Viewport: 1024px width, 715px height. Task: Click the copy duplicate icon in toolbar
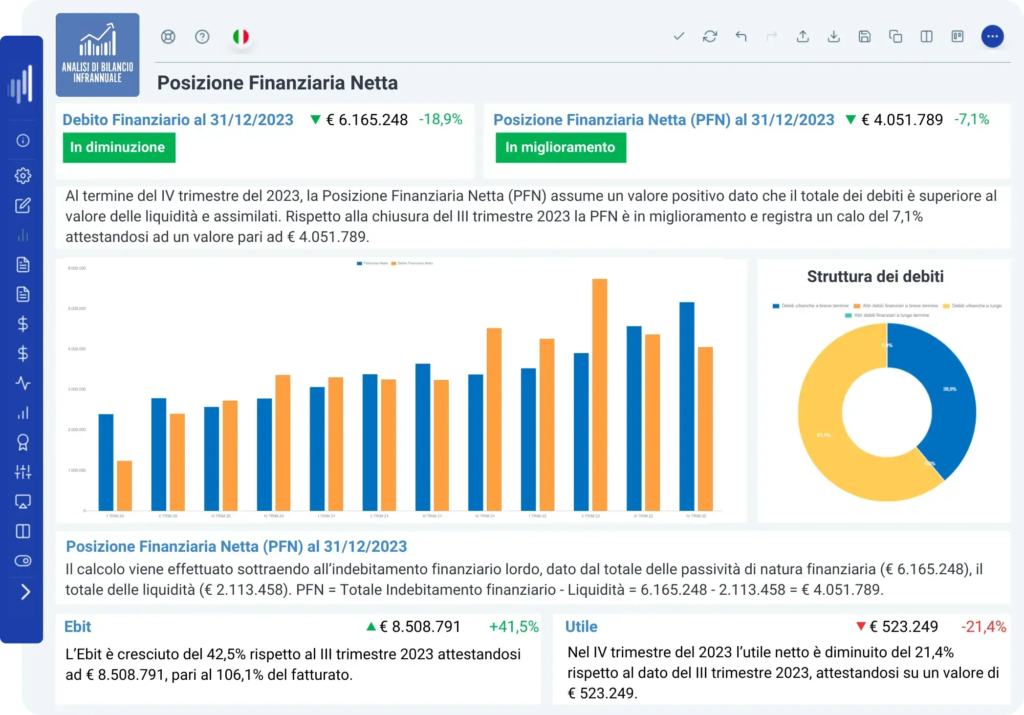(x=895, y=36)
